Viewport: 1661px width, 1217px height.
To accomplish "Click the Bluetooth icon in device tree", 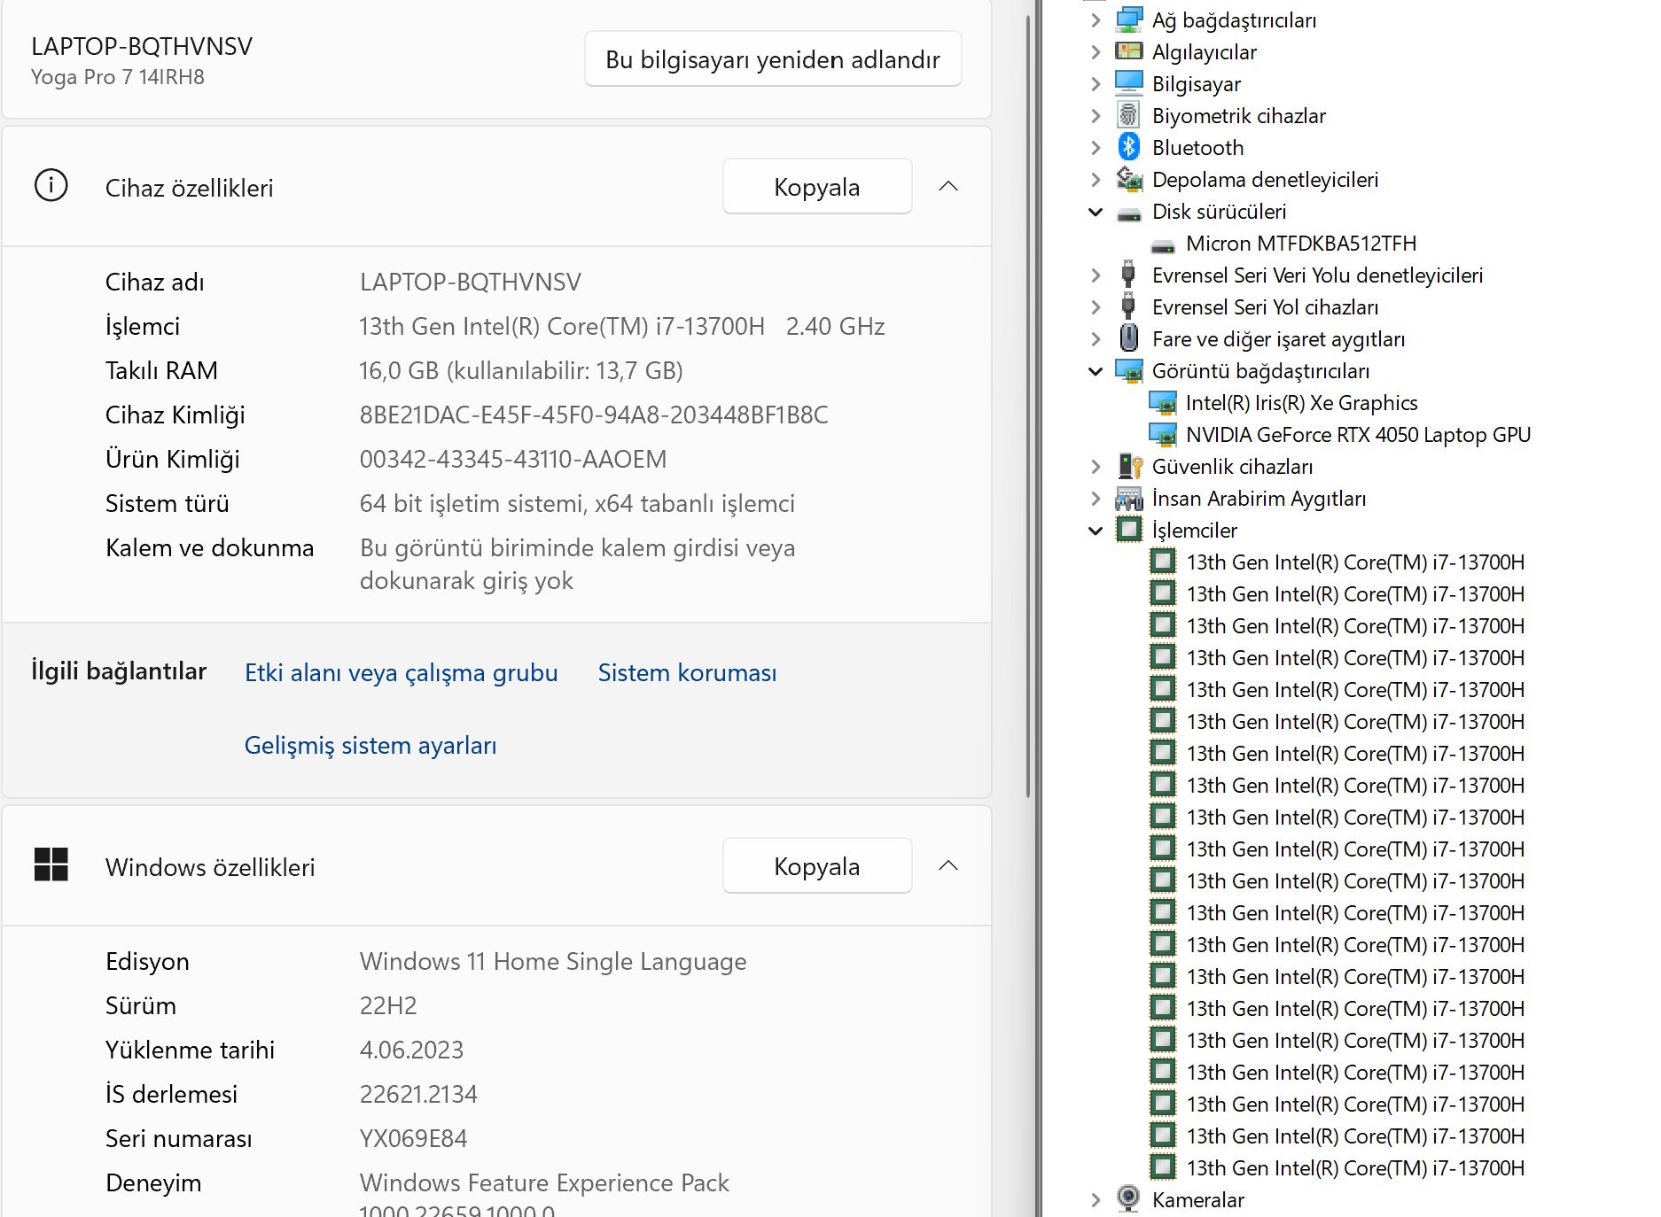I will [1128, 147].
